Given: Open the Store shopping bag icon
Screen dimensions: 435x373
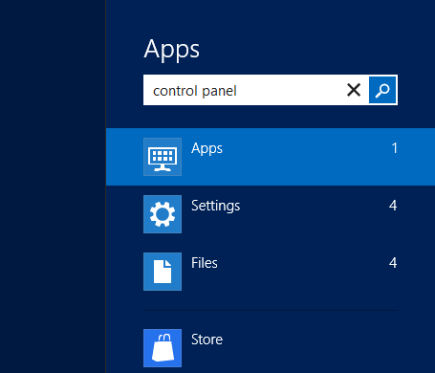Looking at the screenshot, I should click(x=163, y=348).
